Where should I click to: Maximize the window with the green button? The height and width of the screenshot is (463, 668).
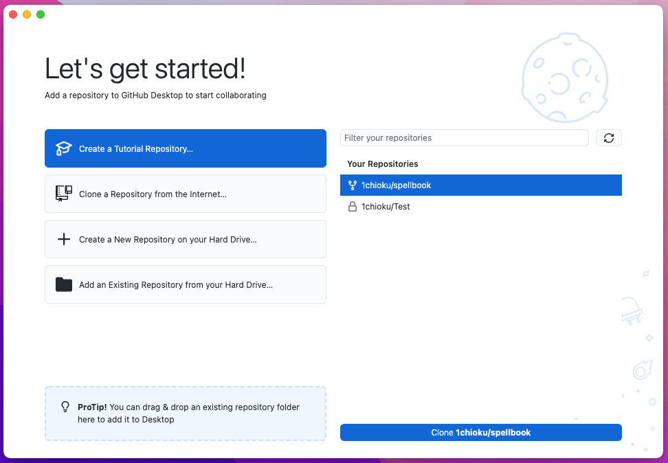(x=41, y=14)
